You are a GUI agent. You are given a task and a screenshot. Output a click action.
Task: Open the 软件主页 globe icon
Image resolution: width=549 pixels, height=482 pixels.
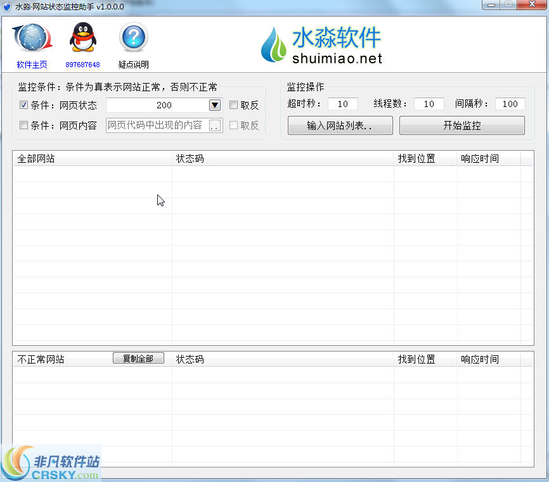(31, 37)
